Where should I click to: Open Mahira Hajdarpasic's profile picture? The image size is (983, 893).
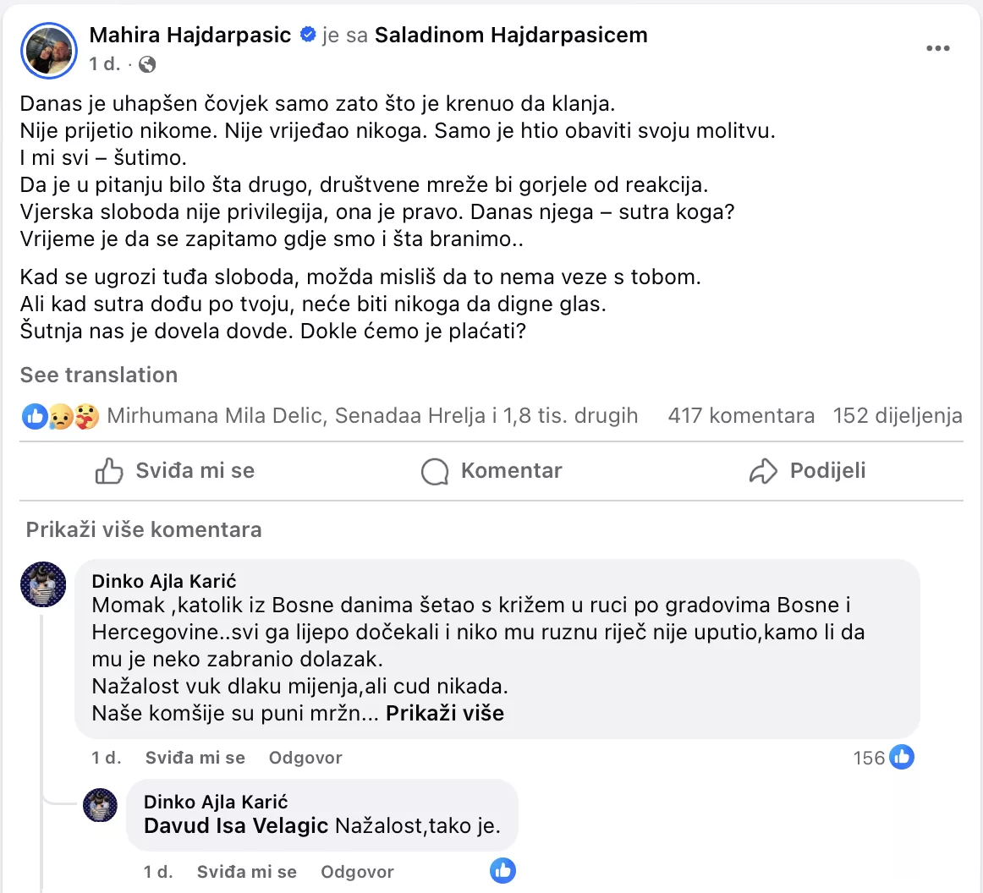49,51
